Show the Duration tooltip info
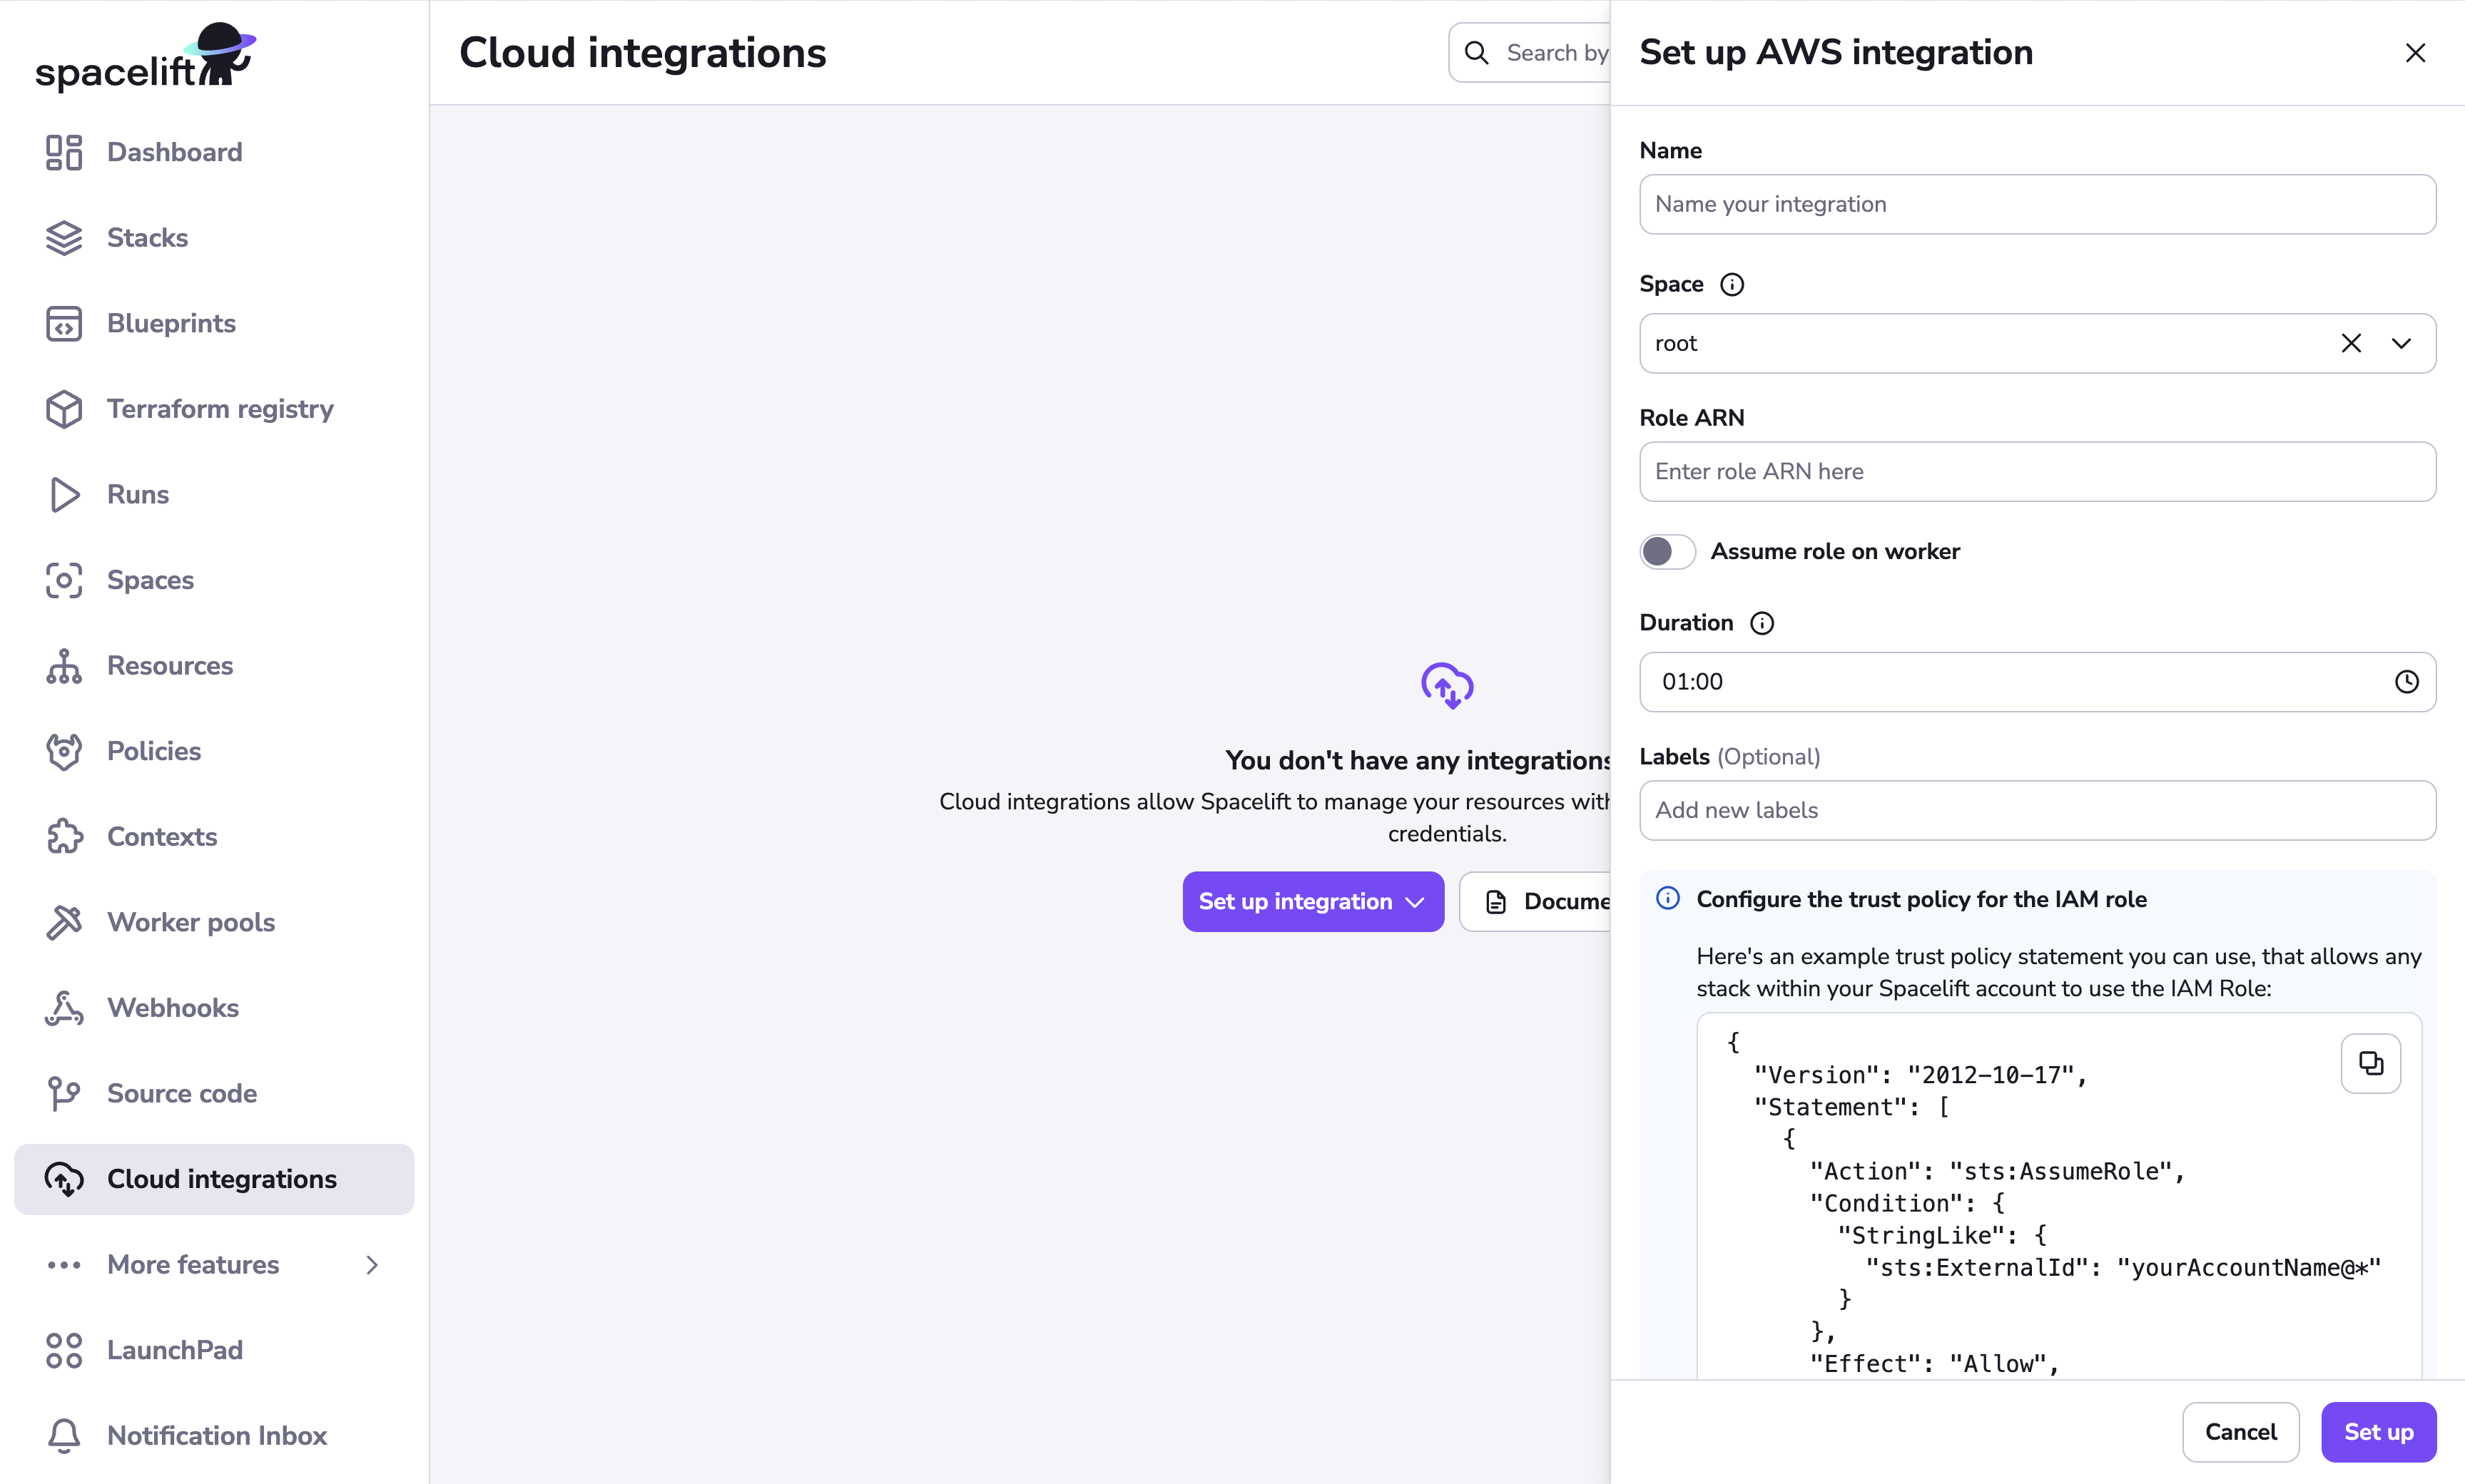The height and width of the screenshot is (1484, 2465). (1762, 623)
